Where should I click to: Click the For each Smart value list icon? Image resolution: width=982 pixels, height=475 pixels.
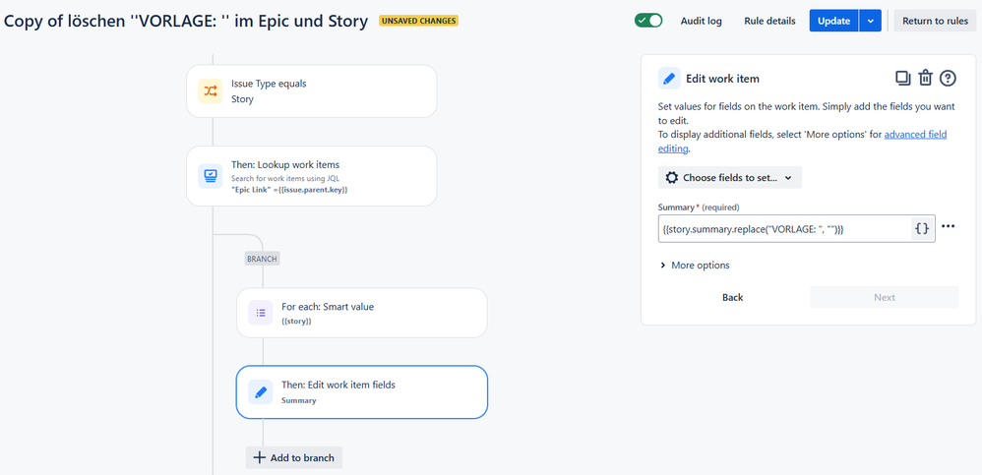pos(261,313)
